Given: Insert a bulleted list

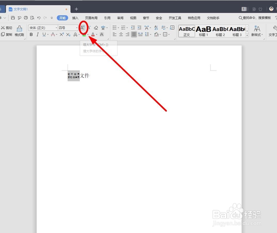Looking at the screenshot, I should pos(115,27).
